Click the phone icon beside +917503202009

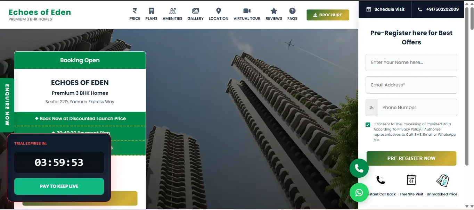click(420, 9)
